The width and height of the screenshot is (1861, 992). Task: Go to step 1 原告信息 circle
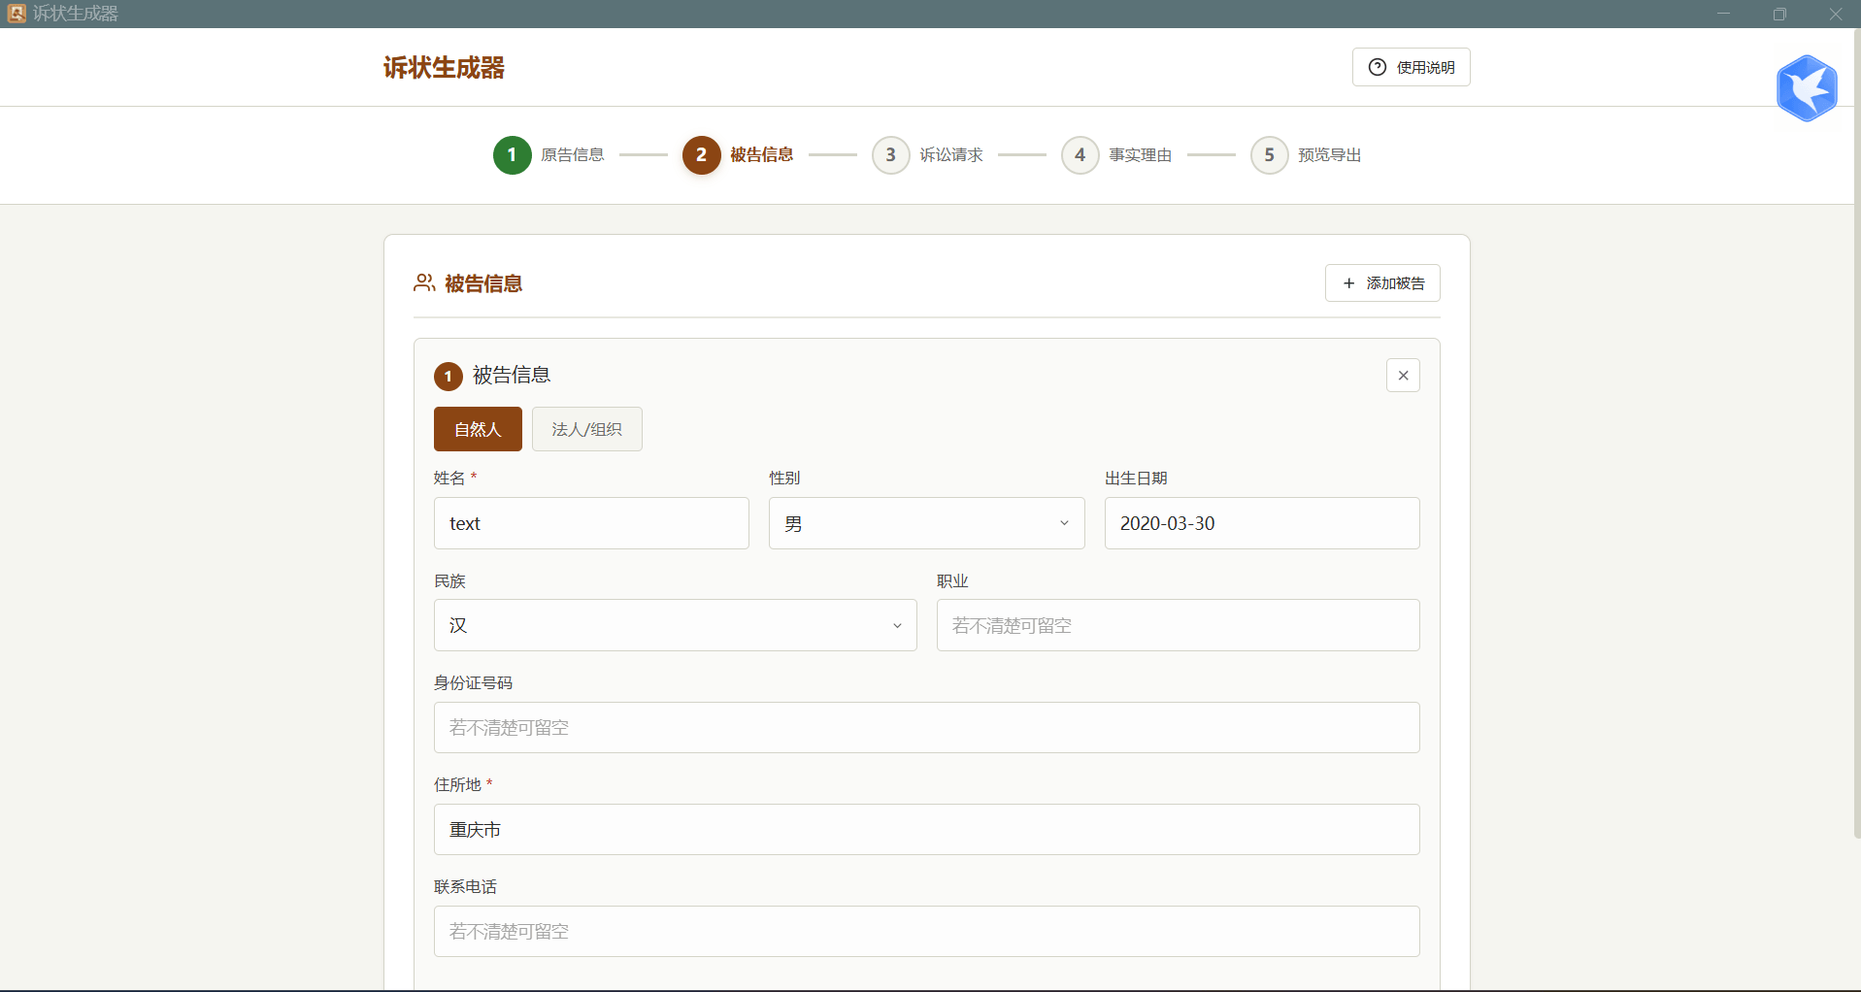[512, 155]
